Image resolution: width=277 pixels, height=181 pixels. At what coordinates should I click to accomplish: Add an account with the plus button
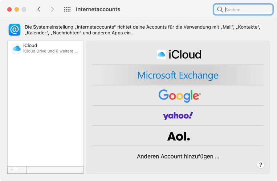point(12,170)
